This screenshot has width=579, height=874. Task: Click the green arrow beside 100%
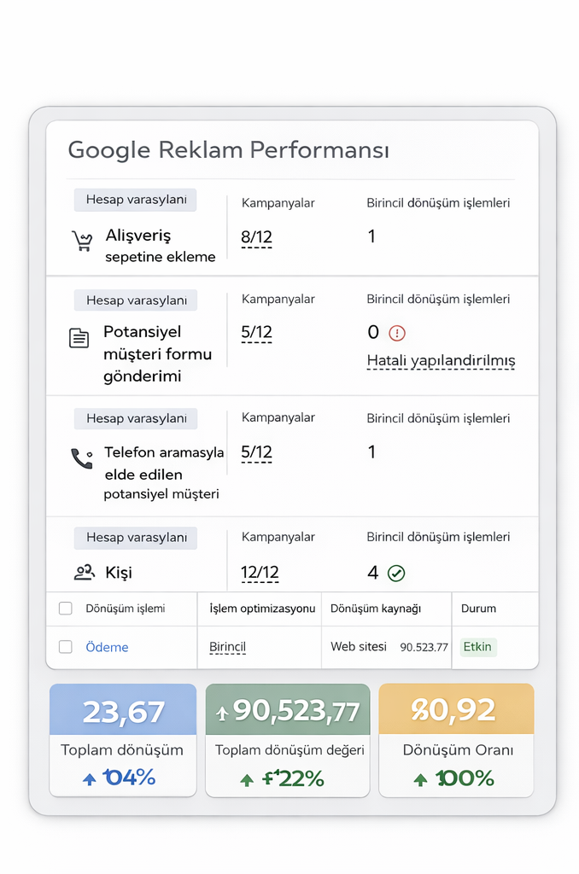click(x=420, y=779)
